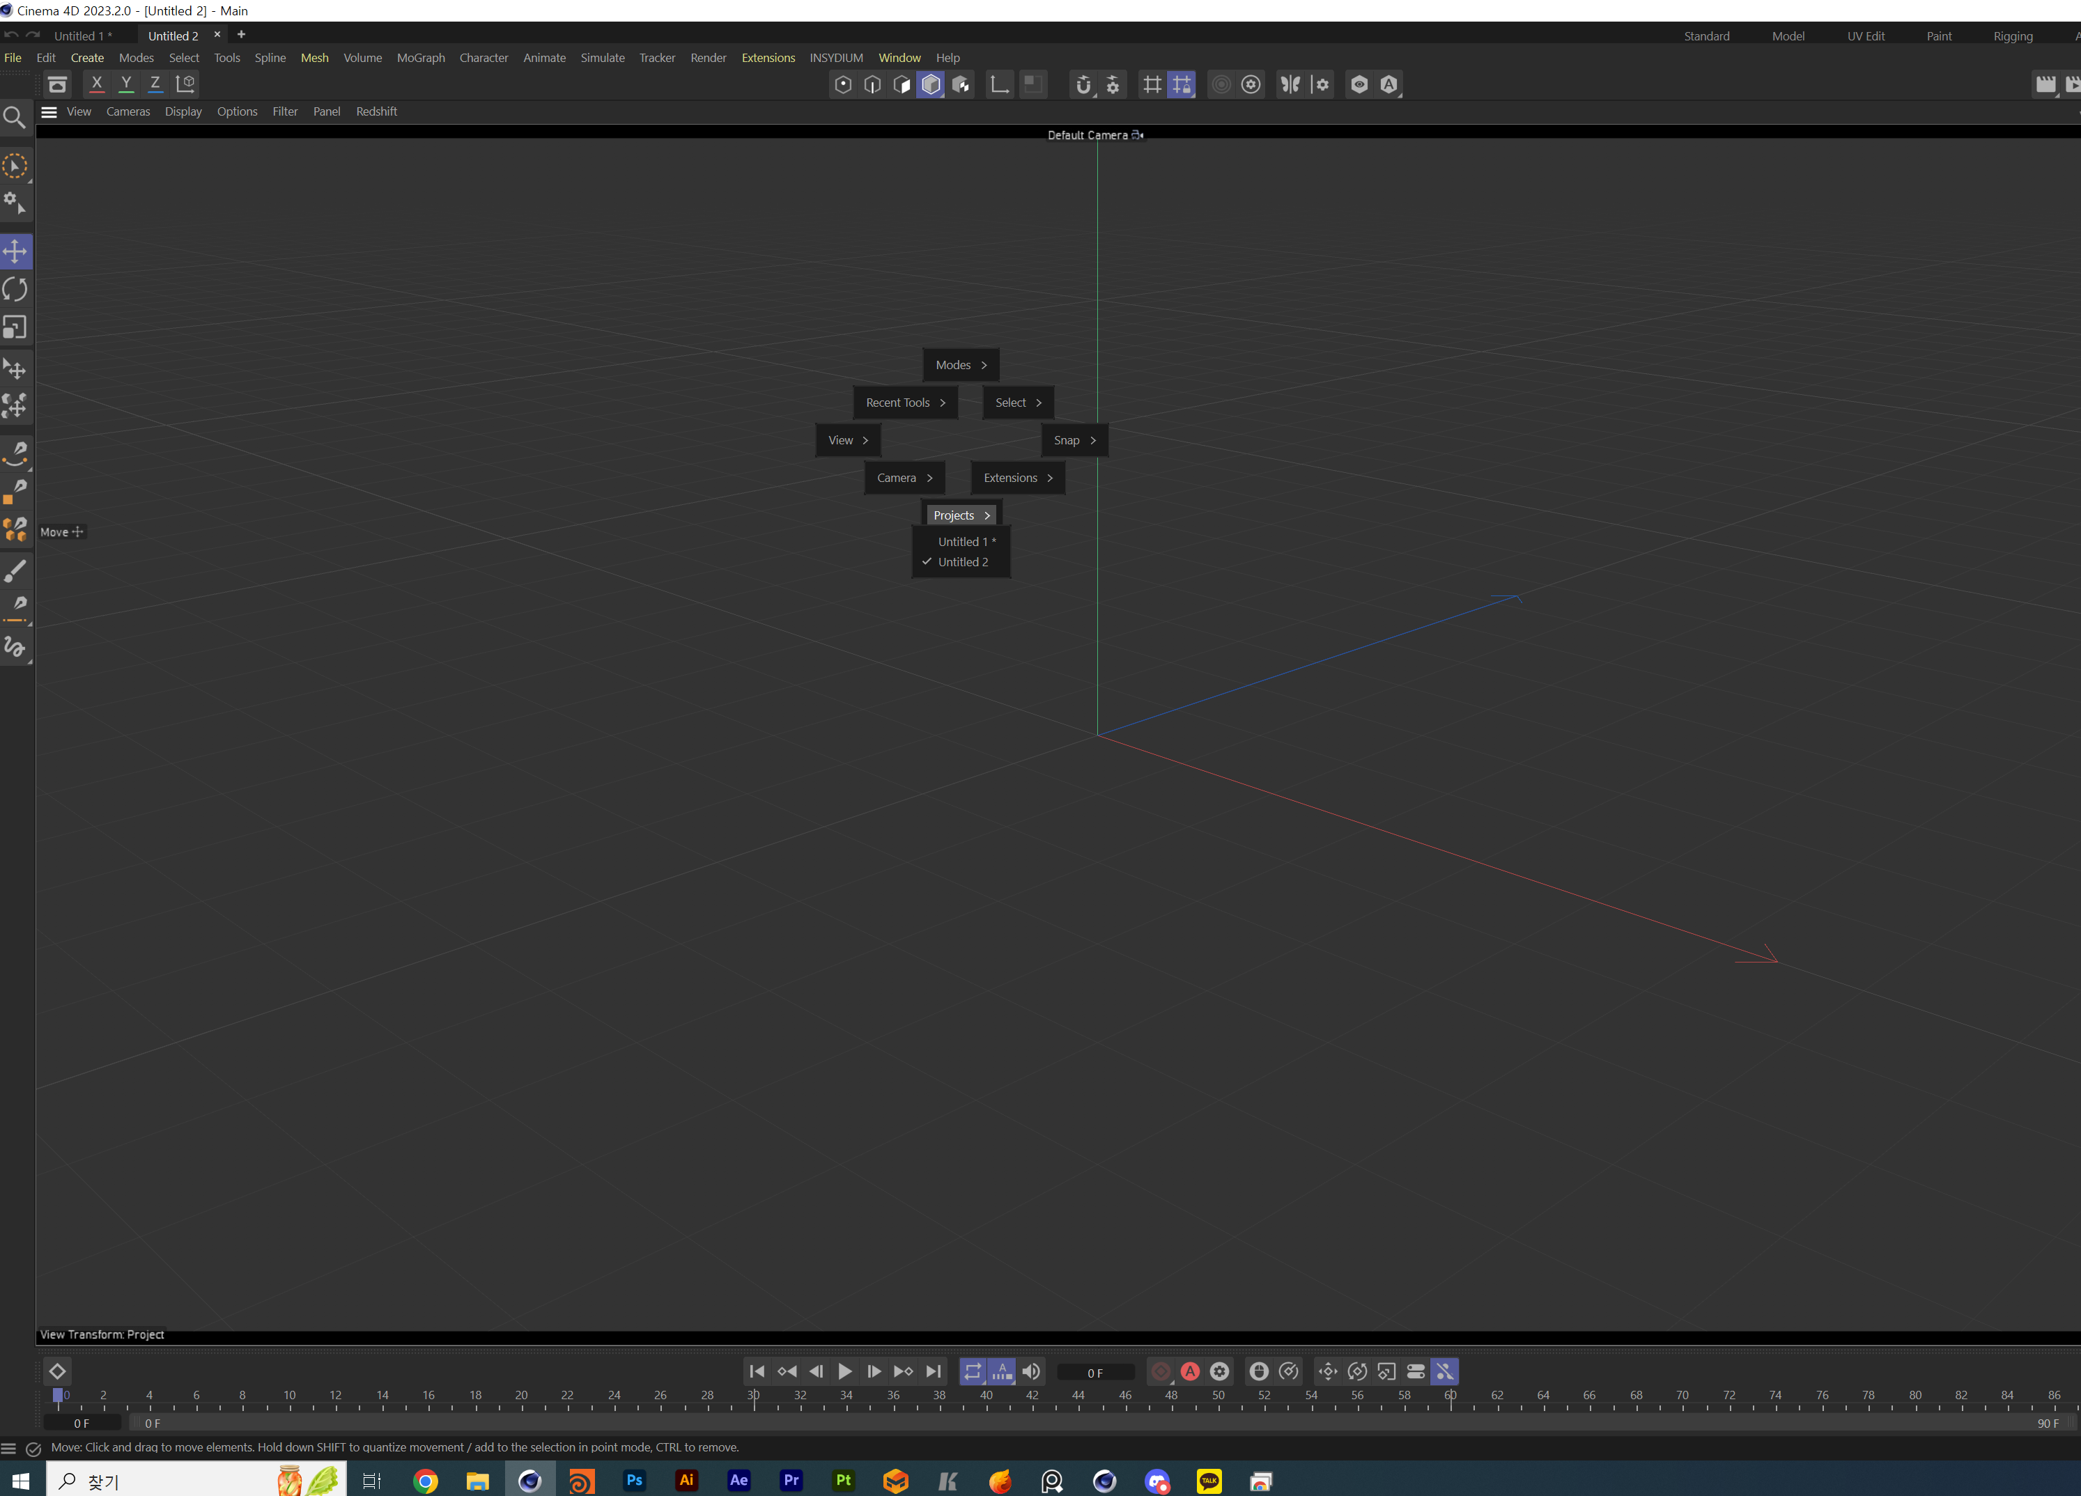Go to start of animation

tap(756, 1371)
